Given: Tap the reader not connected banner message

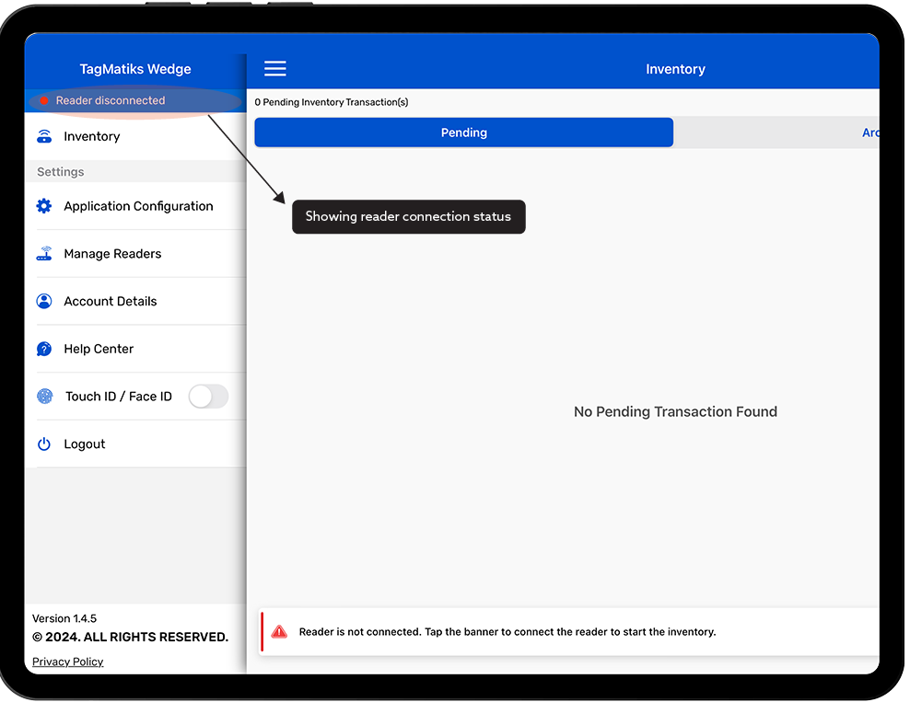Looking at the screenshot, I should point(507,632).
